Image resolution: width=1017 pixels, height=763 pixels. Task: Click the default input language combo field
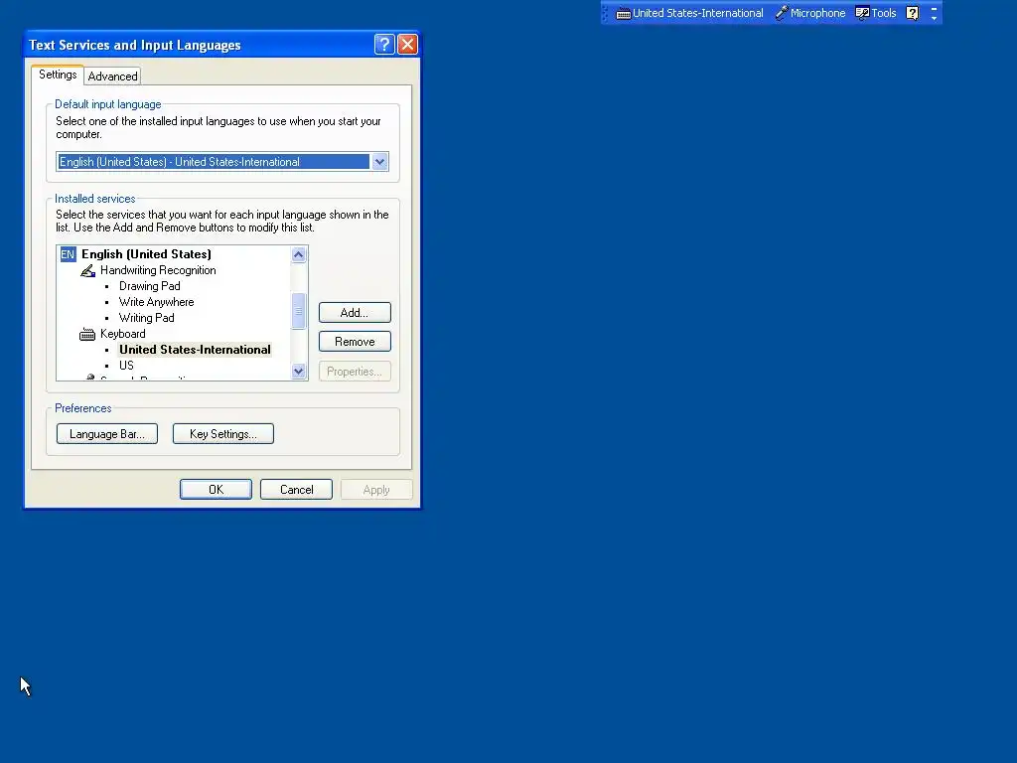click(x=222, y=162)
